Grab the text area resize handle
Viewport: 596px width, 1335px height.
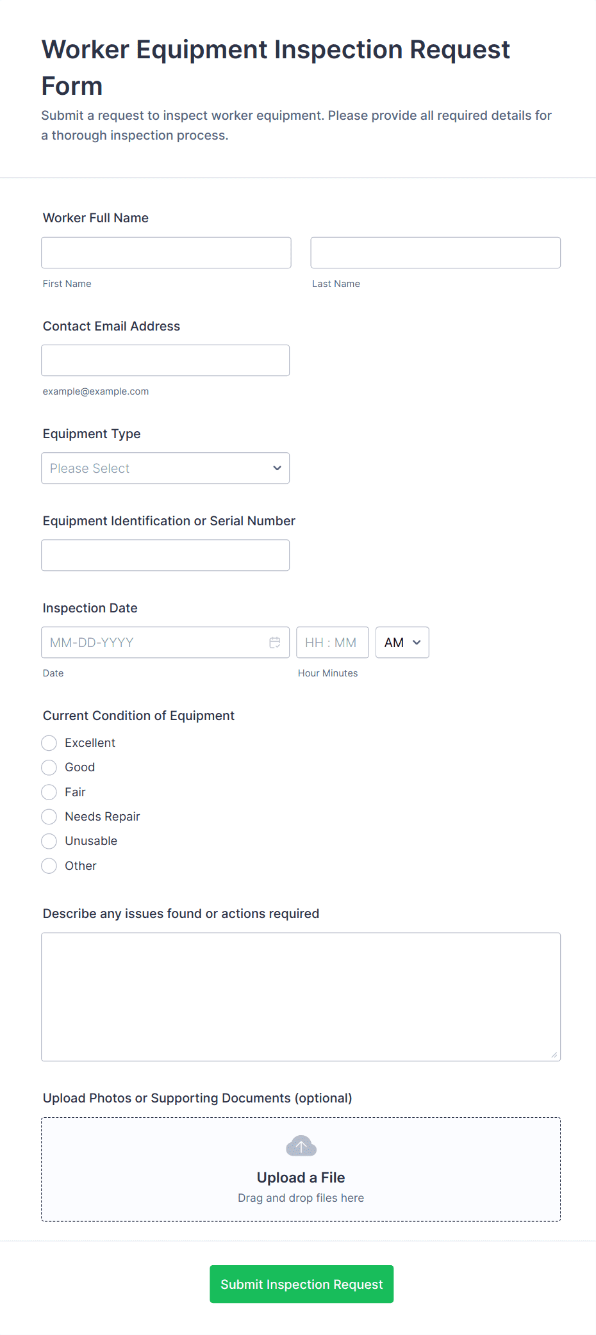[x=554, y=1055]
